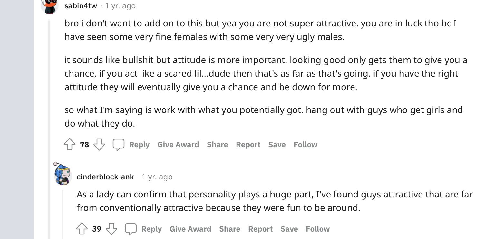Open the cinderblock-ank username link
The width and height of the screenshot is (504, 239).
coord(105,177)
